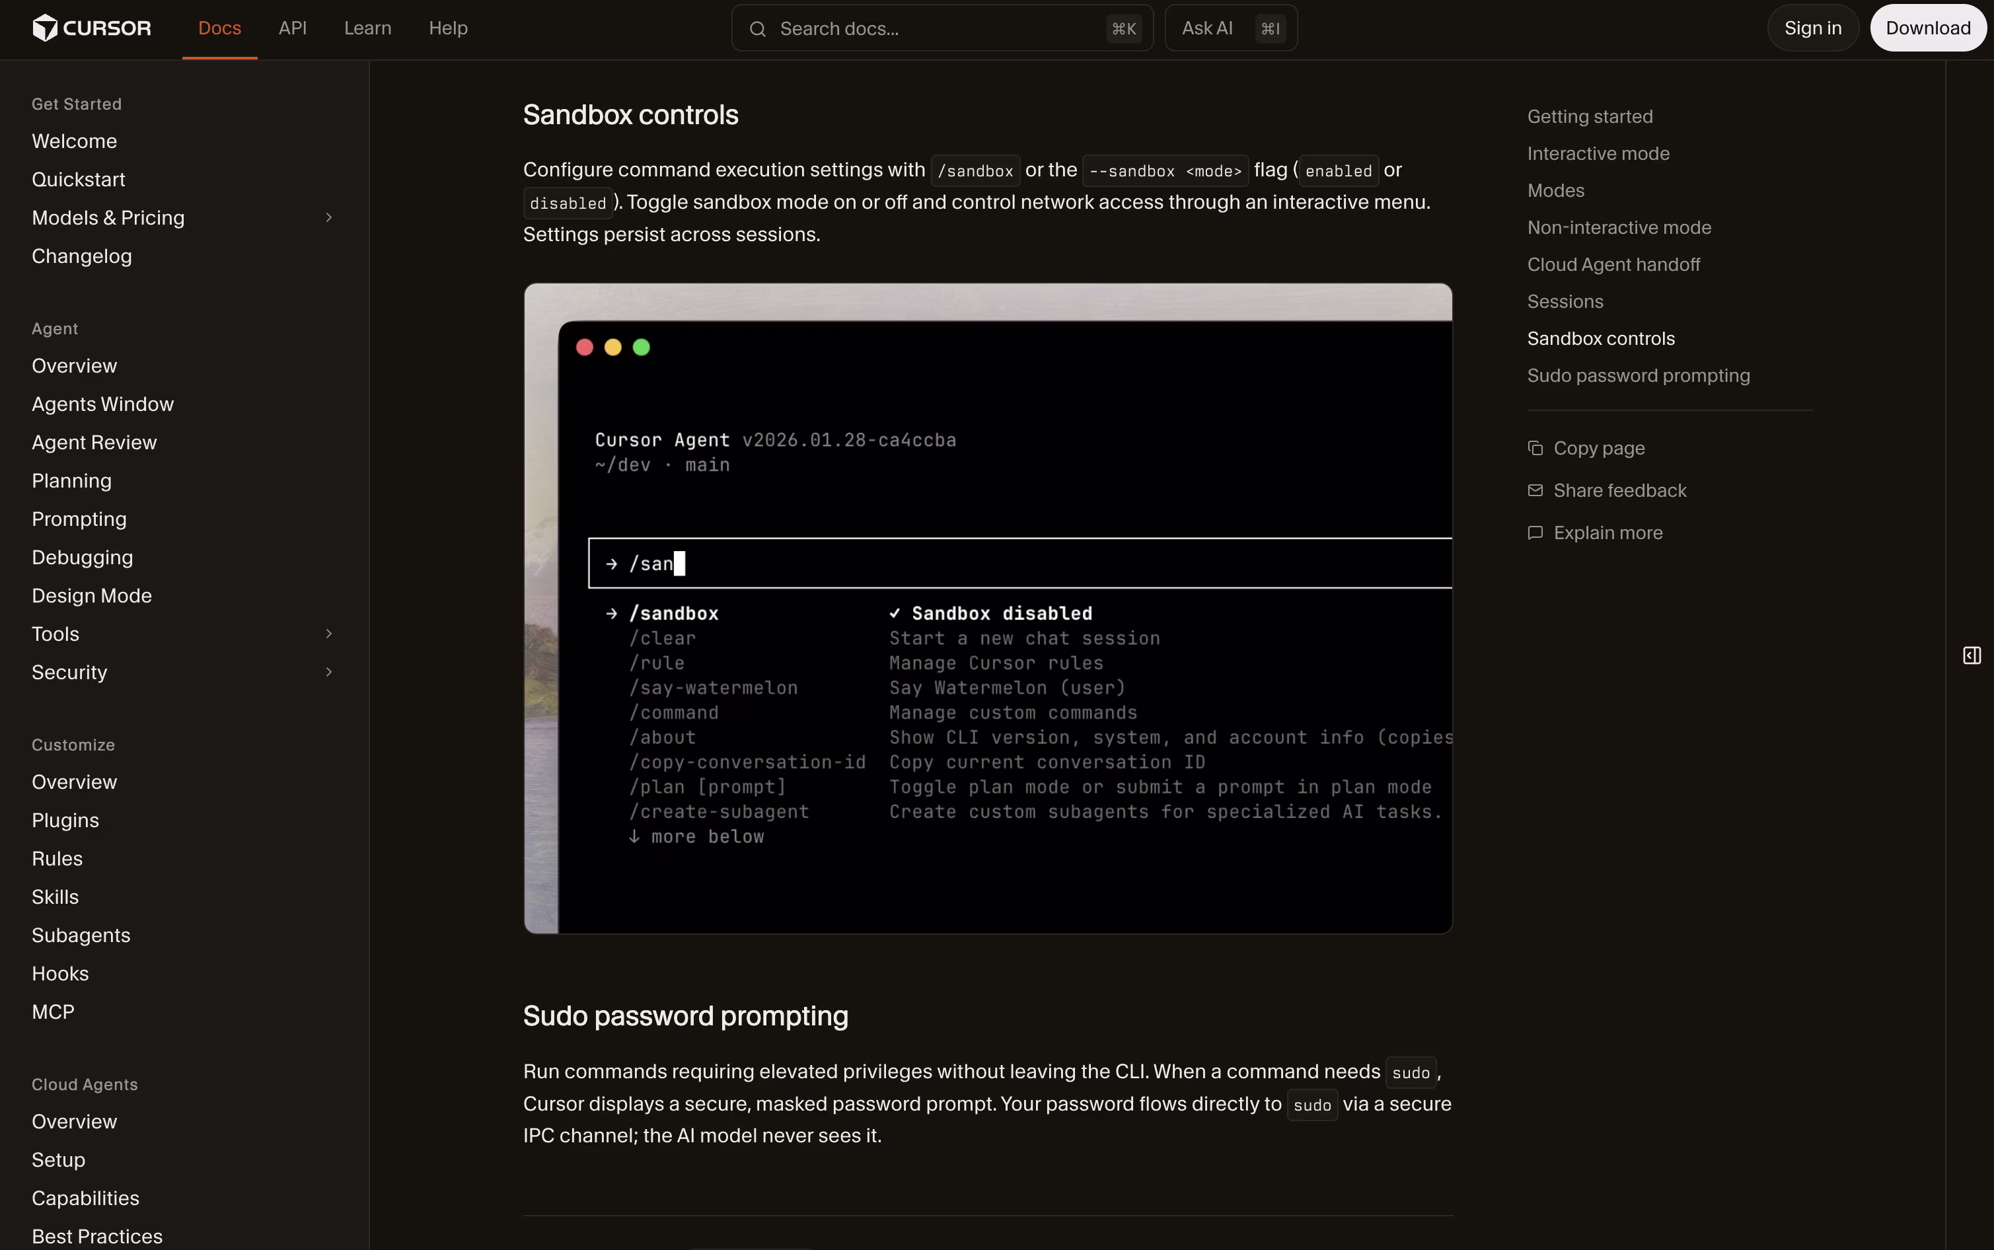Go to the Learn tab
The width and height of the screenshot is (1994, 1250).
click(368, 28)
